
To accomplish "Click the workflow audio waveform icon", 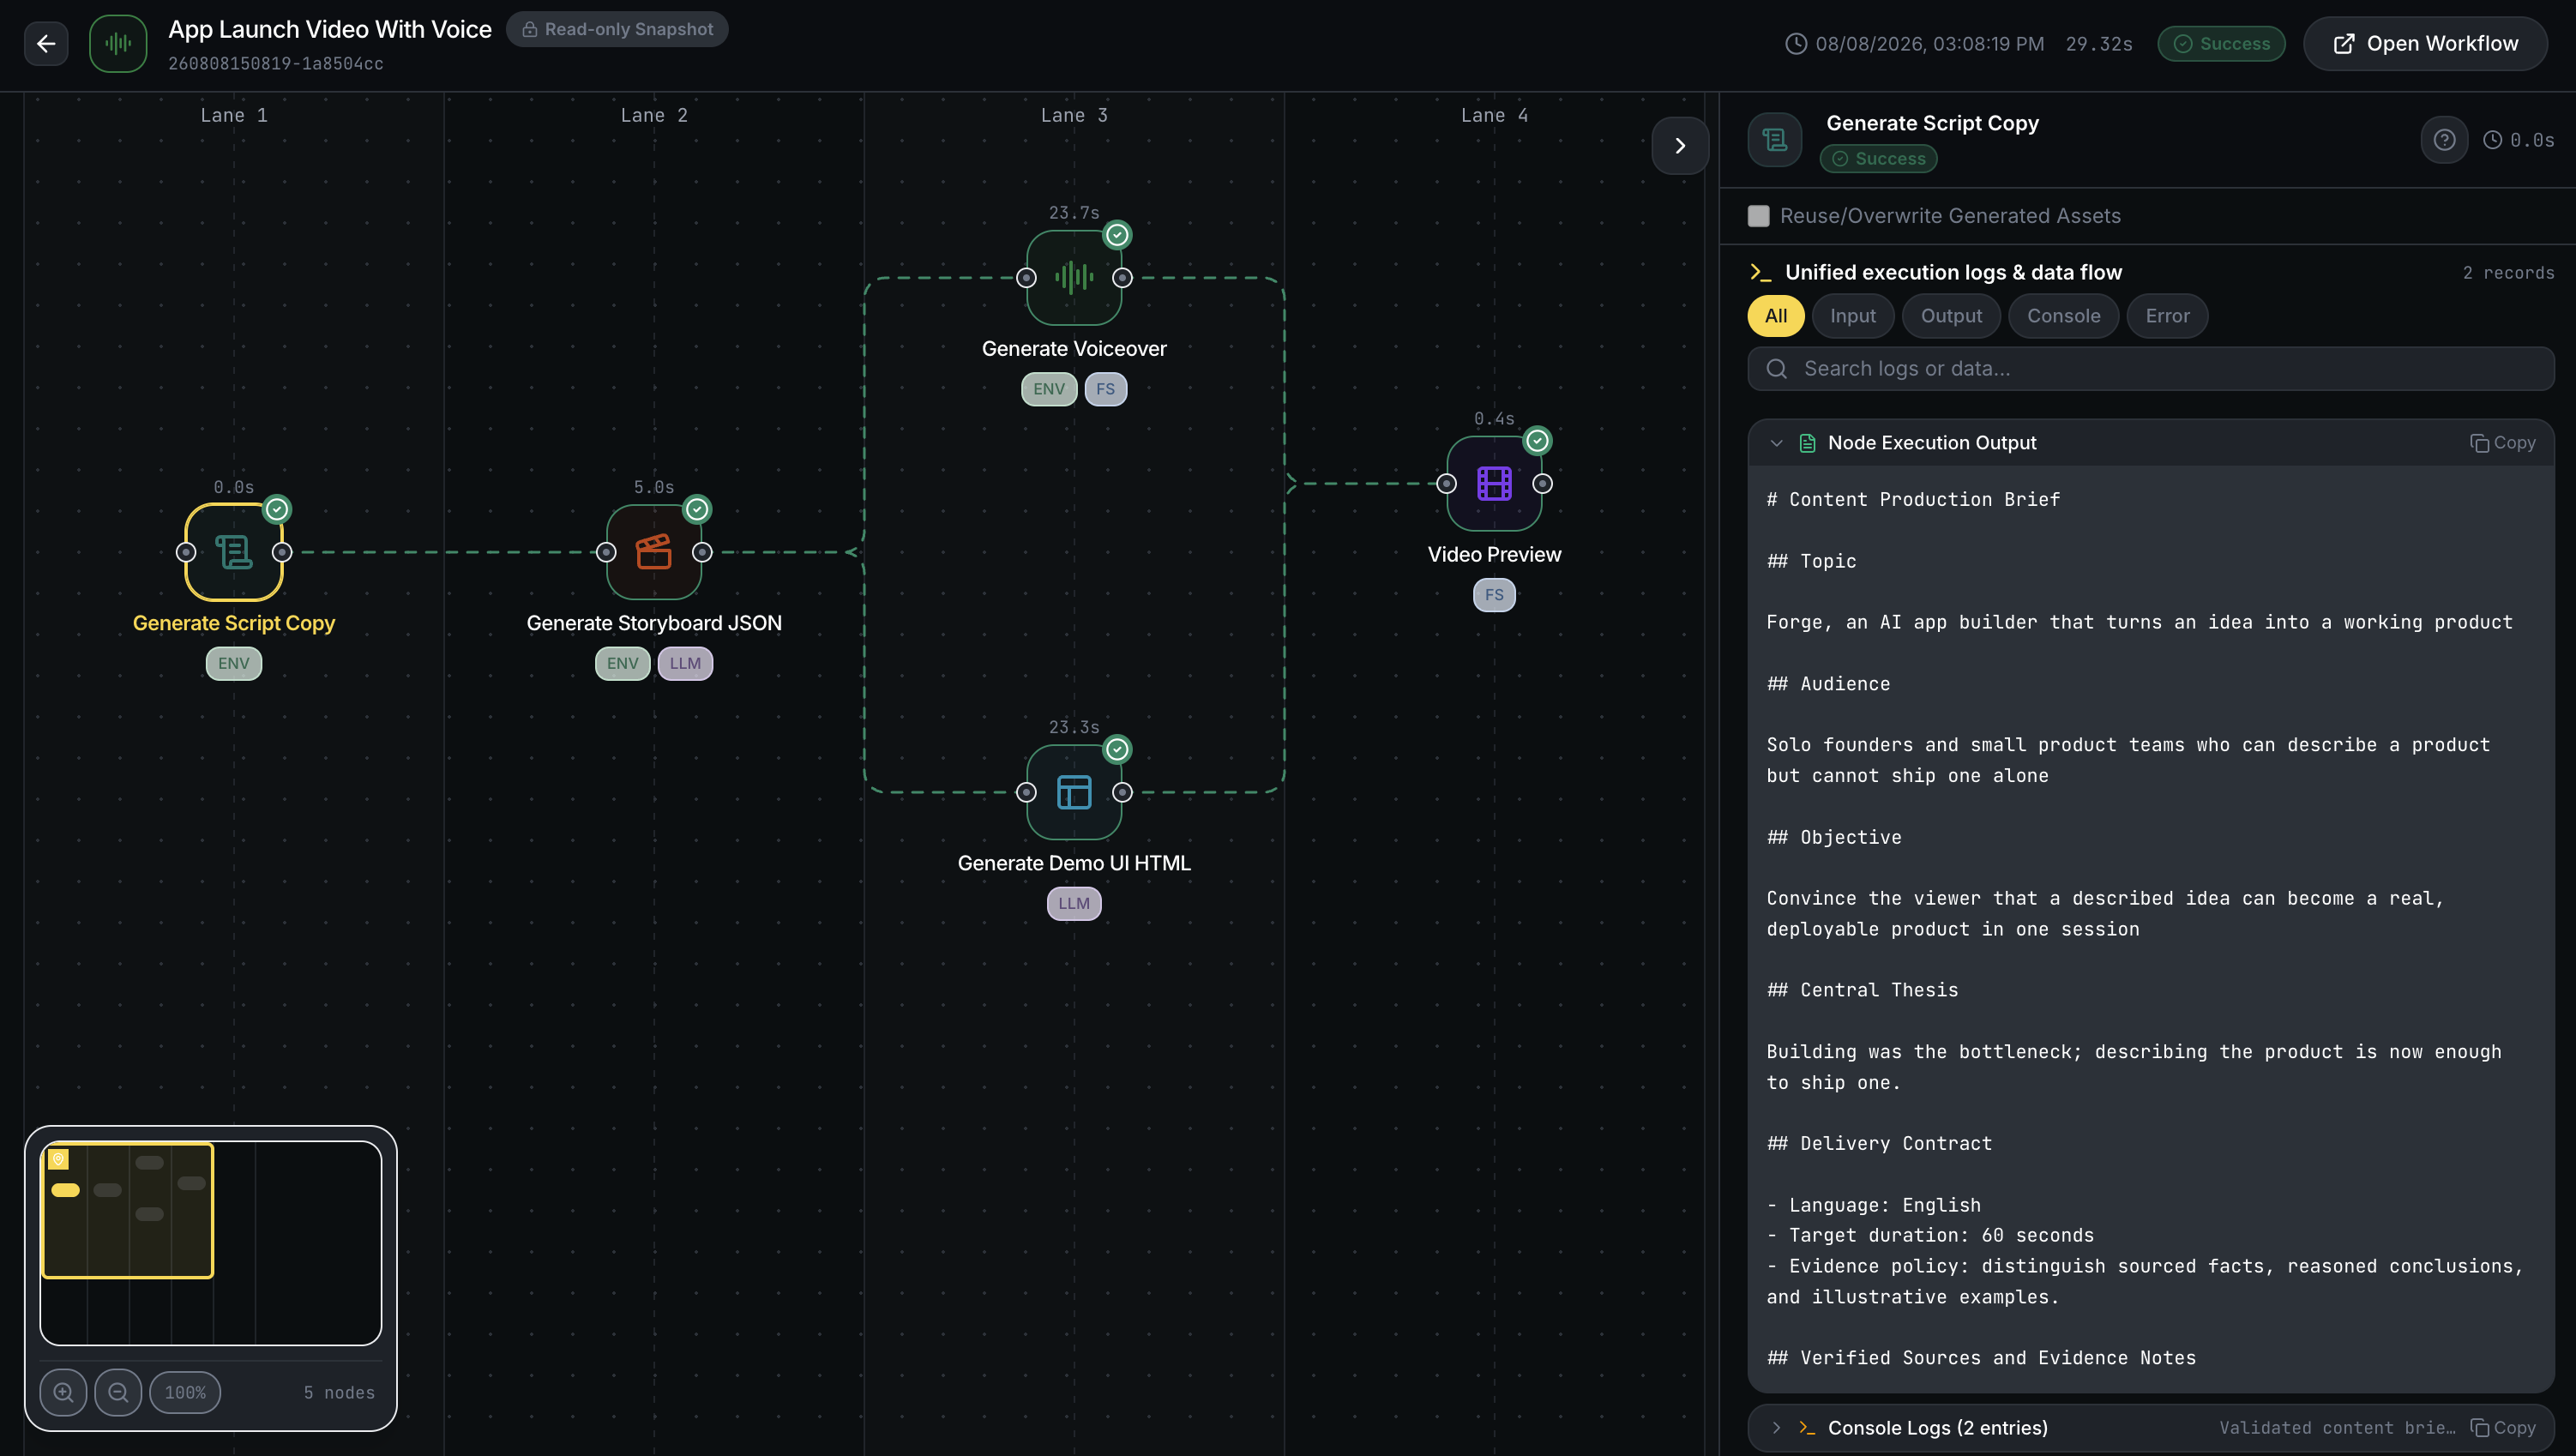I will point(118,43).
